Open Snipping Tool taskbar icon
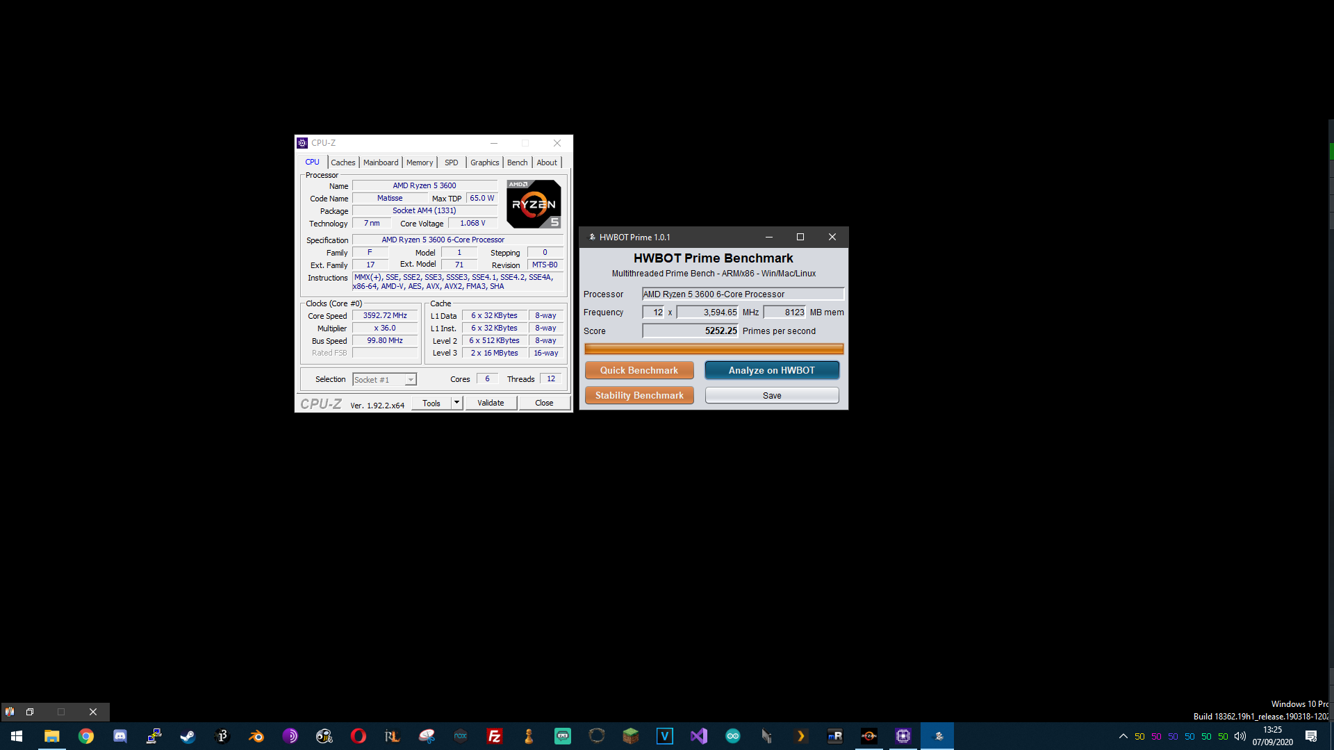Viewport: 1334px width, 750px height. (426, 736)
